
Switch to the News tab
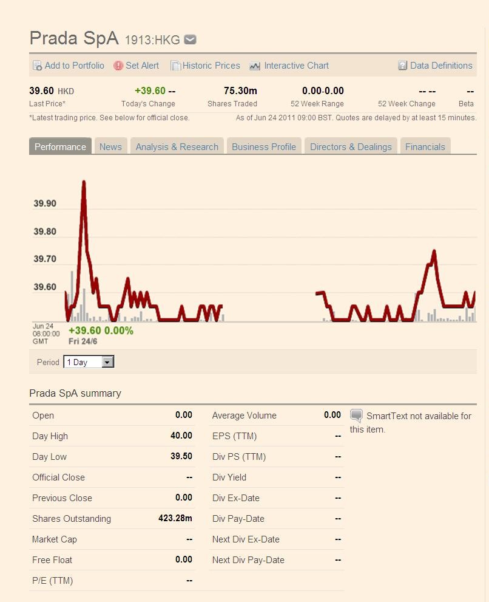coord(110,146)
